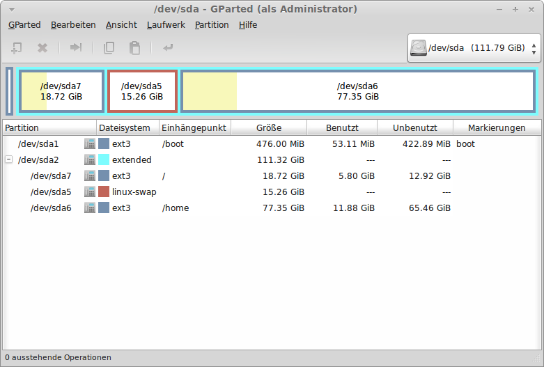Select the /dev/sda7 row in partition list

[272, 175]
